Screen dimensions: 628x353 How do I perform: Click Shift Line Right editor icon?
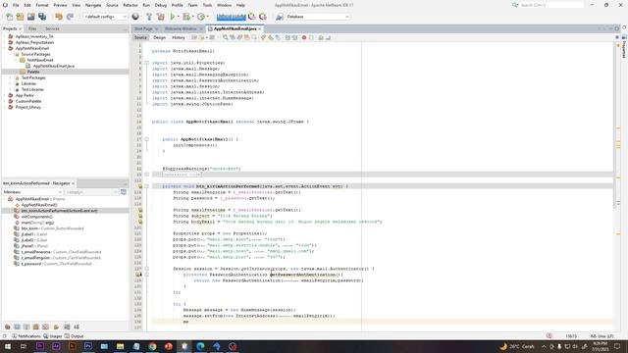pos(295,37)
